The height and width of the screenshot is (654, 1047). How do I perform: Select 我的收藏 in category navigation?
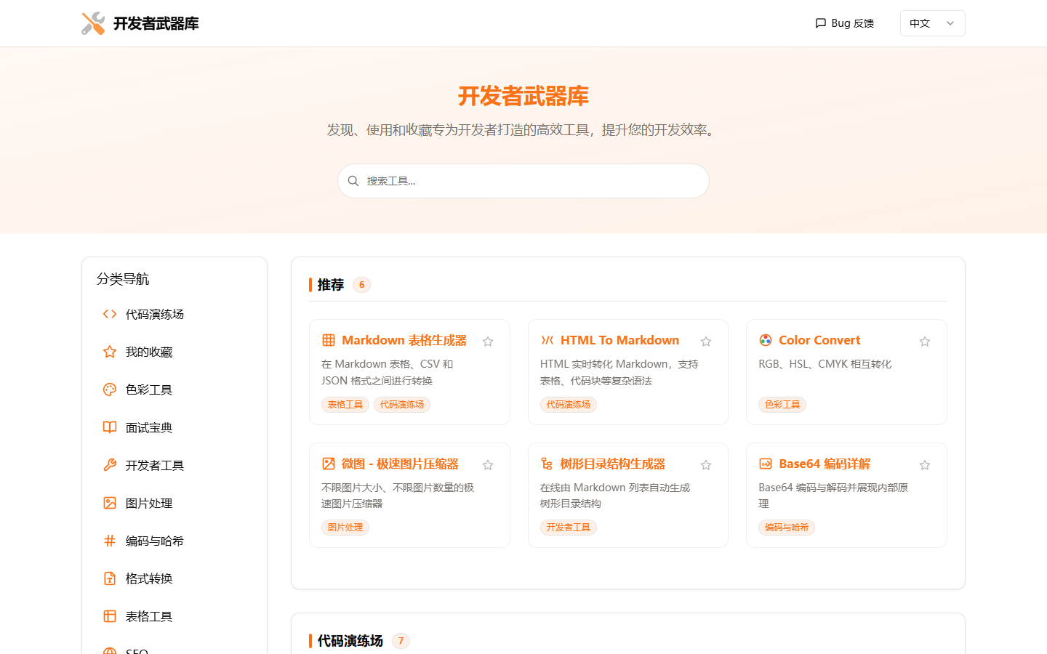tap(174, 352)
